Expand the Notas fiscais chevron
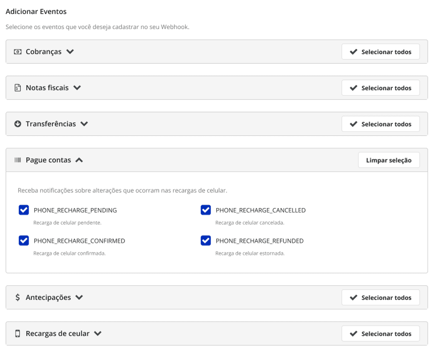This screenshot has width=435, height=352. pos(77,88)
